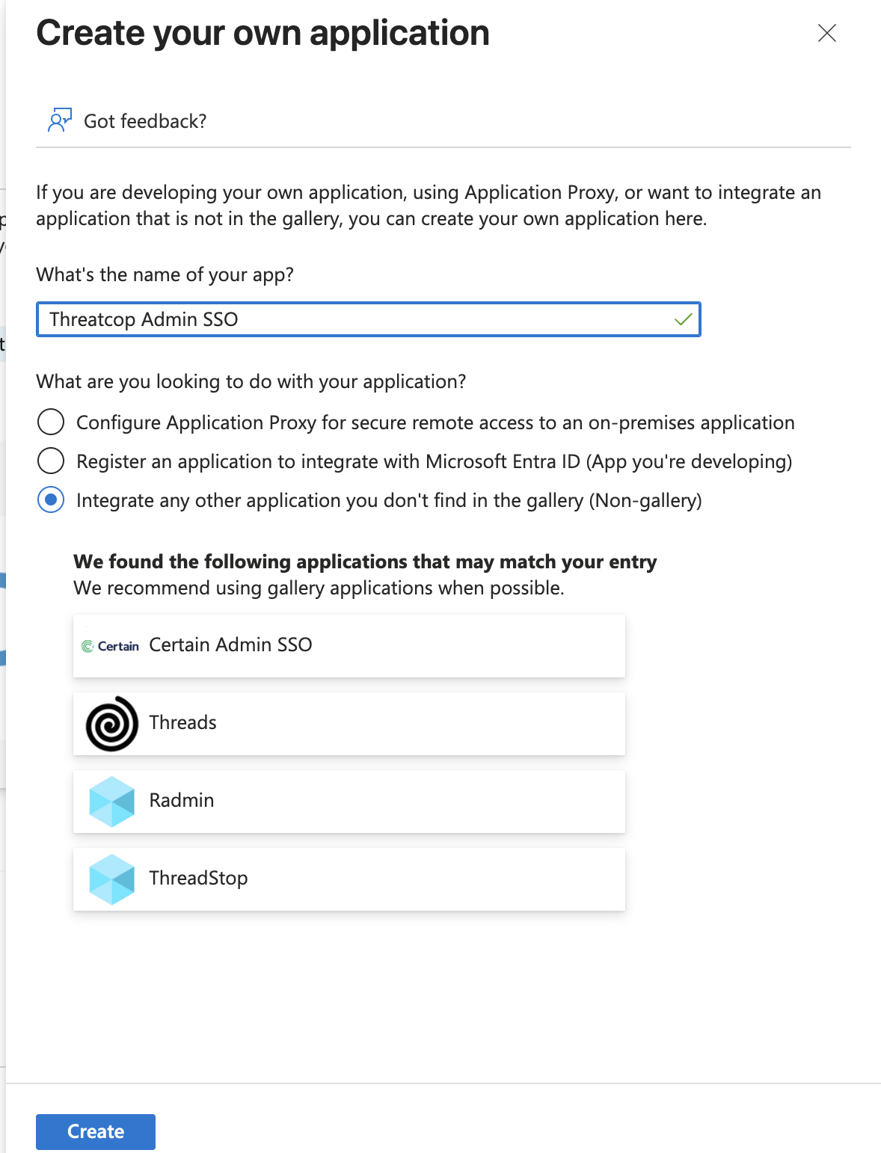Screen dimensions: 881x1153
Task: Click the Got feedback person icon
Action: [60, 120]
